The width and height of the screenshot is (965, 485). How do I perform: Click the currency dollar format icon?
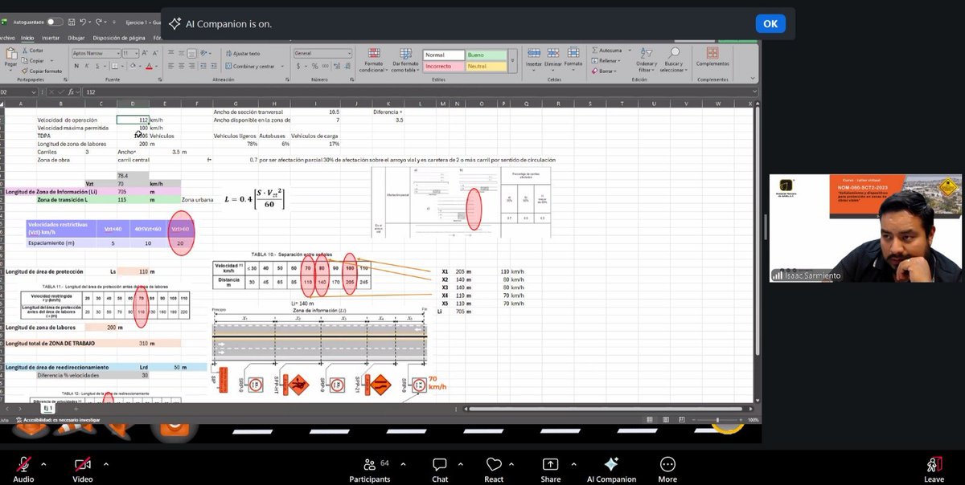tap(298, 67)
